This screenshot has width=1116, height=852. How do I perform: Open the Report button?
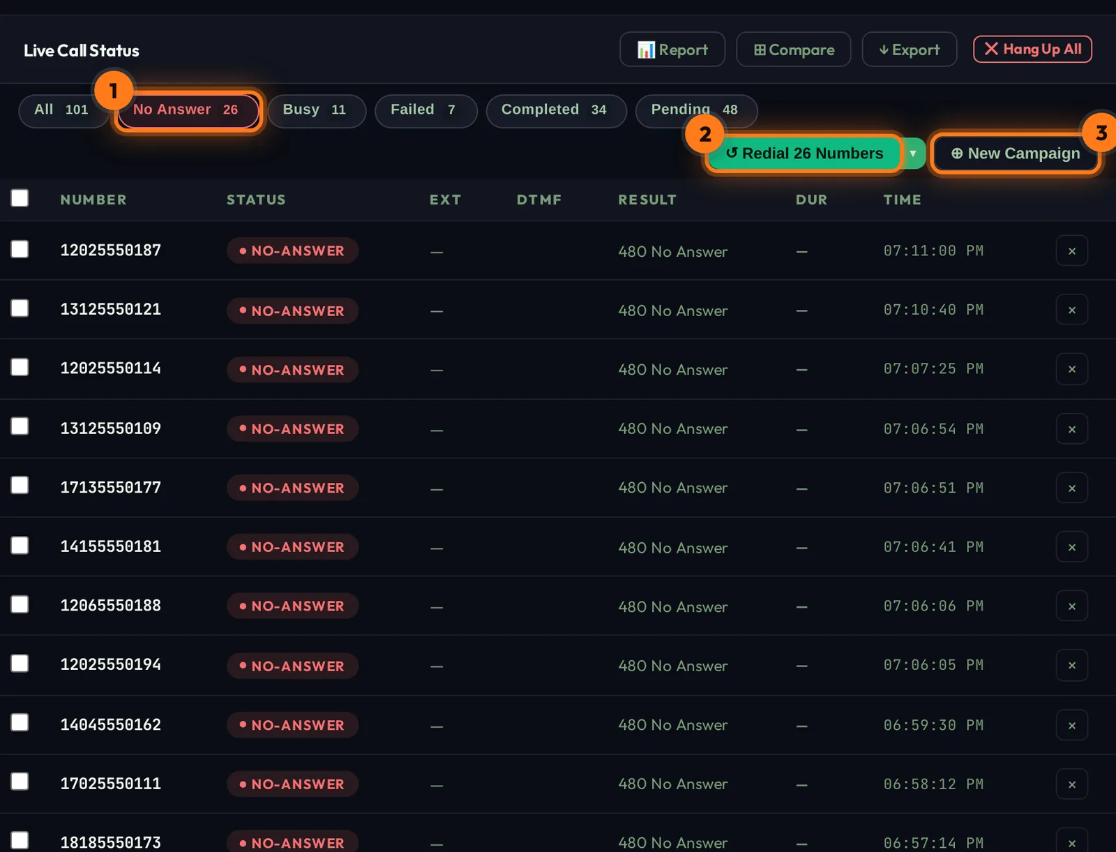click(x=672, y=50)
